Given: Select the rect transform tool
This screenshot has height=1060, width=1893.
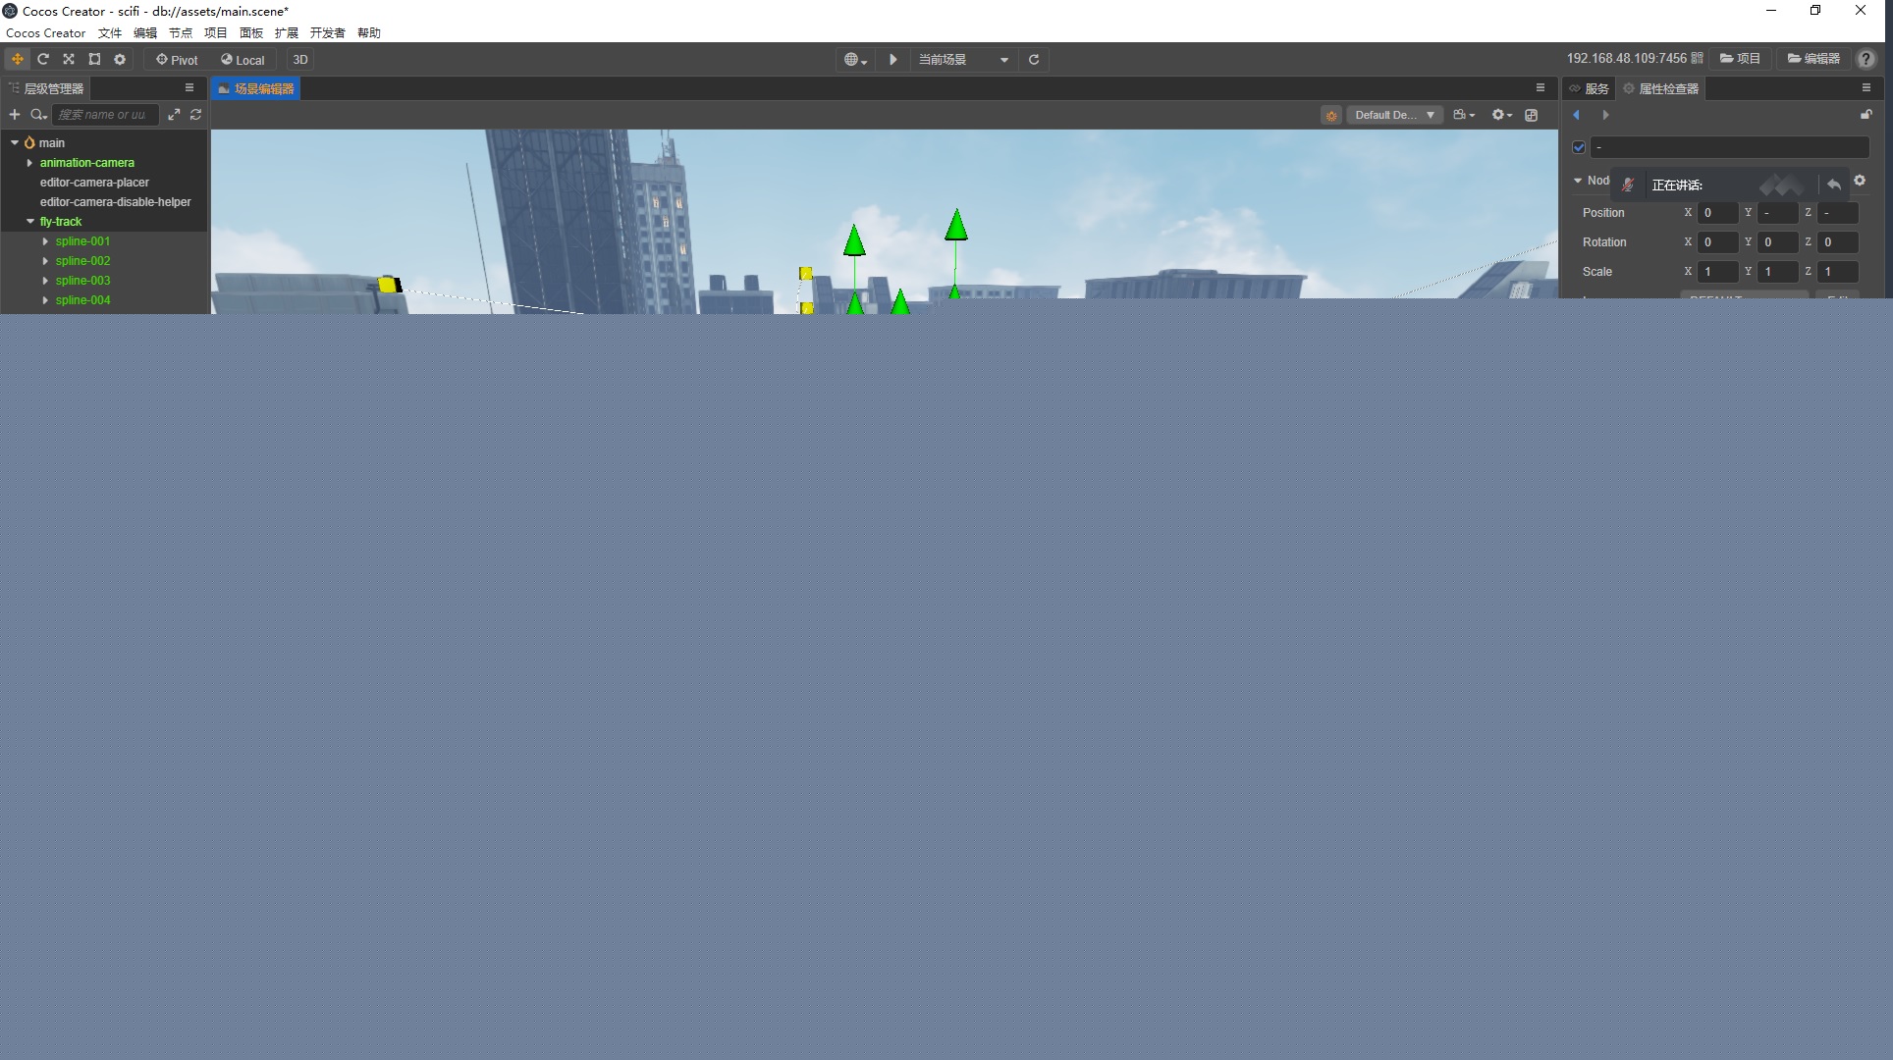Looking at the screenshot, I should pyautogui.click(x=94, y=60).
